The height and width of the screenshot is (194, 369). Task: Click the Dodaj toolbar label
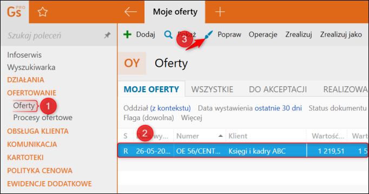coord(146,34)
